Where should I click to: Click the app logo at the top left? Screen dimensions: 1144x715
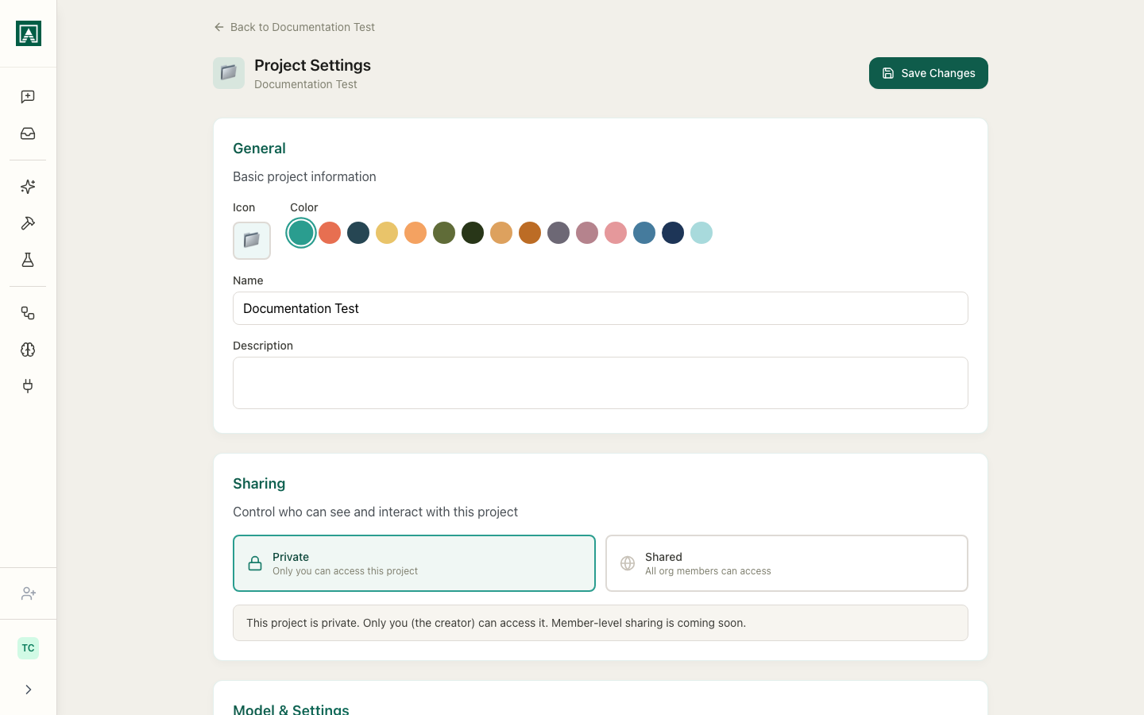pos(28,33)
